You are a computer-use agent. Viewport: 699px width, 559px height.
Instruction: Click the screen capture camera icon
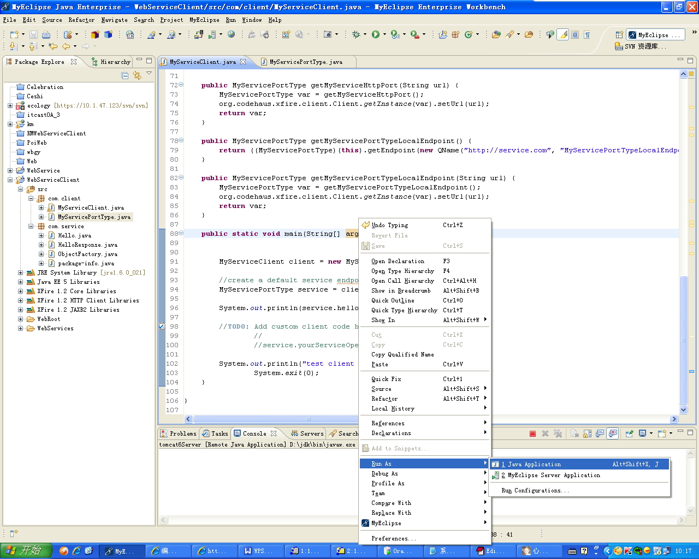point(328,34)
